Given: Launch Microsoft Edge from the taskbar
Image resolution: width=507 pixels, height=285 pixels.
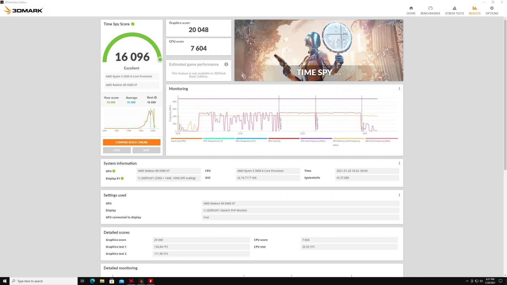Looking at the screenshot, I should click(x=92, y=281).
